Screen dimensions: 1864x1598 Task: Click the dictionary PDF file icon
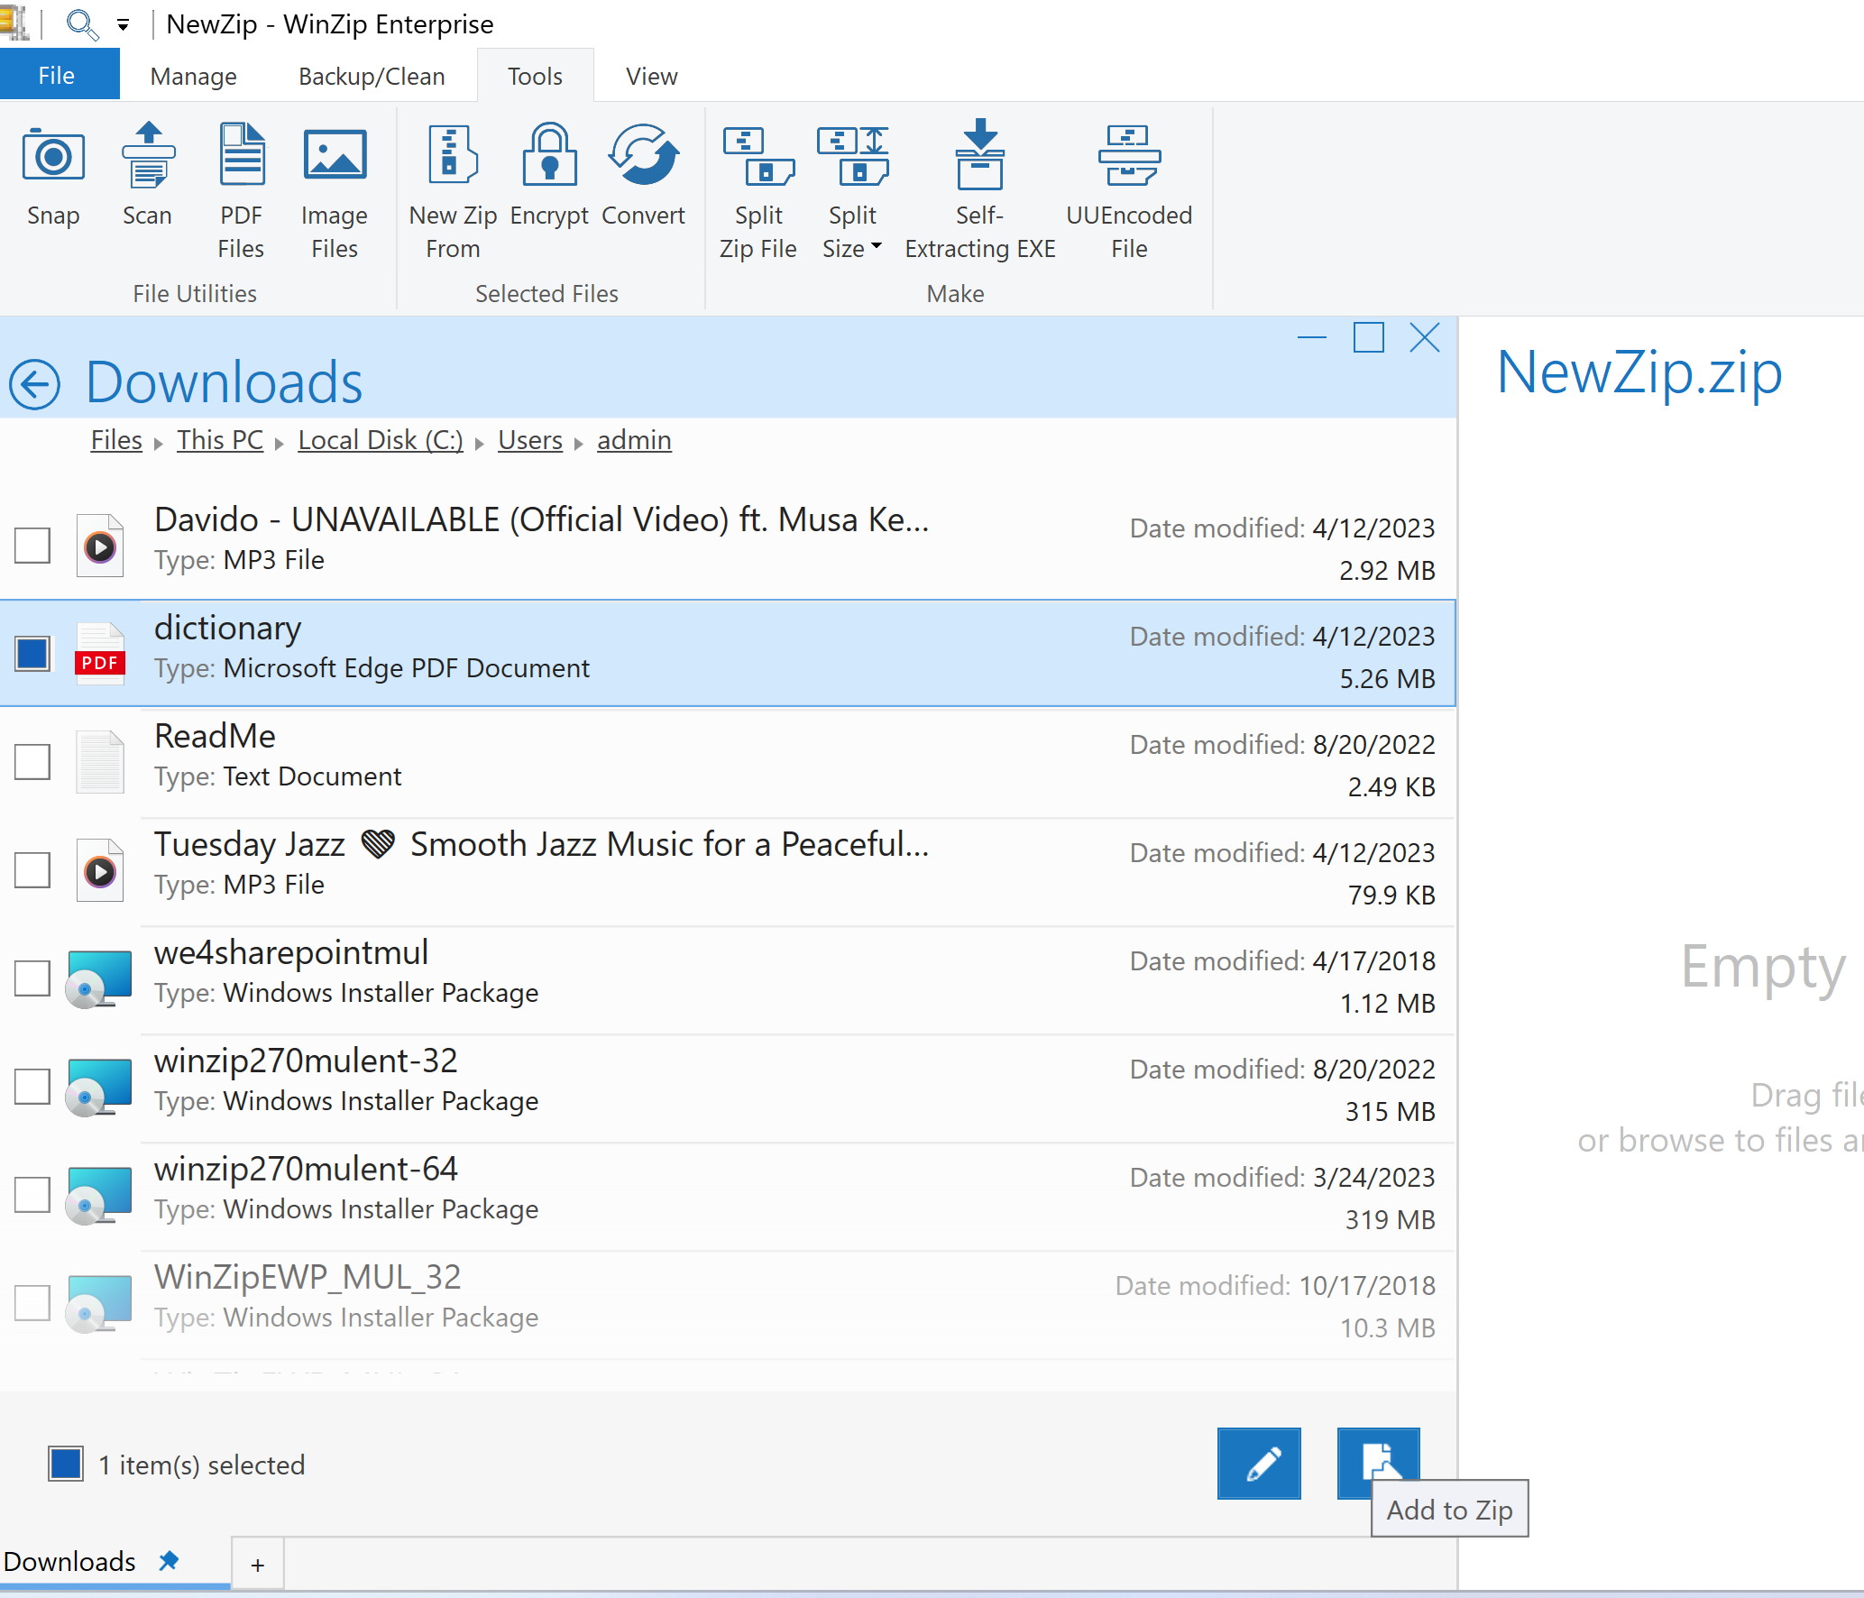[x=100, y=653]
